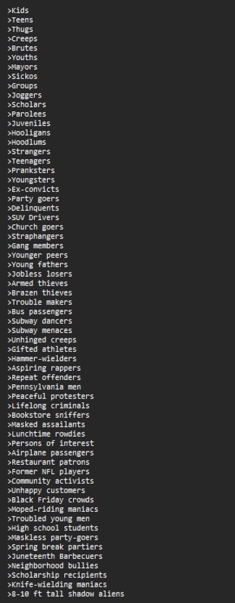Select the ">Persons of interest" line
Viewport: 235px width, 603px height.
coord(50,443)
